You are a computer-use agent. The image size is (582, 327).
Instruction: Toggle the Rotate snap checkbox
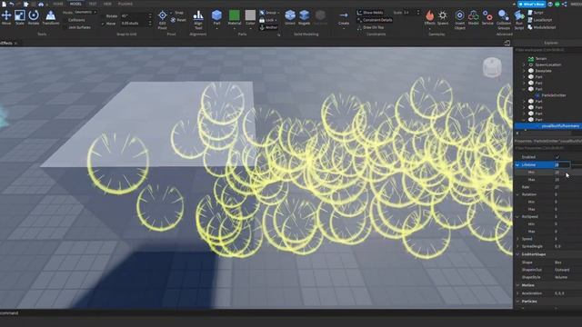click(x=103, y=16)
